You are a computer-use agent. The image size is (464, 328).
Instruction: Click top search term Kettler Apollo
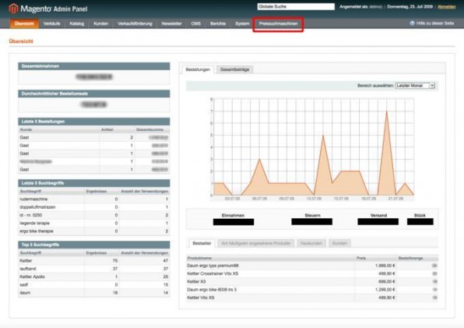click(x=32, y=277)
